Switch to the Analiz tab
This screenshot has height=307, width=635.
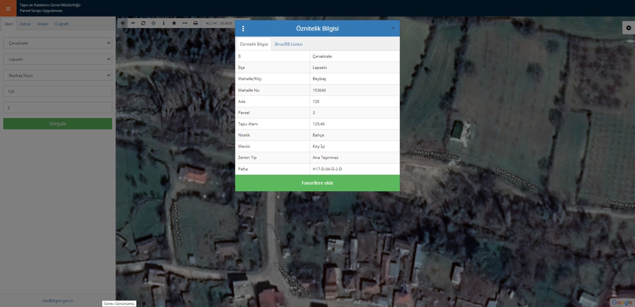pos(43,24)
